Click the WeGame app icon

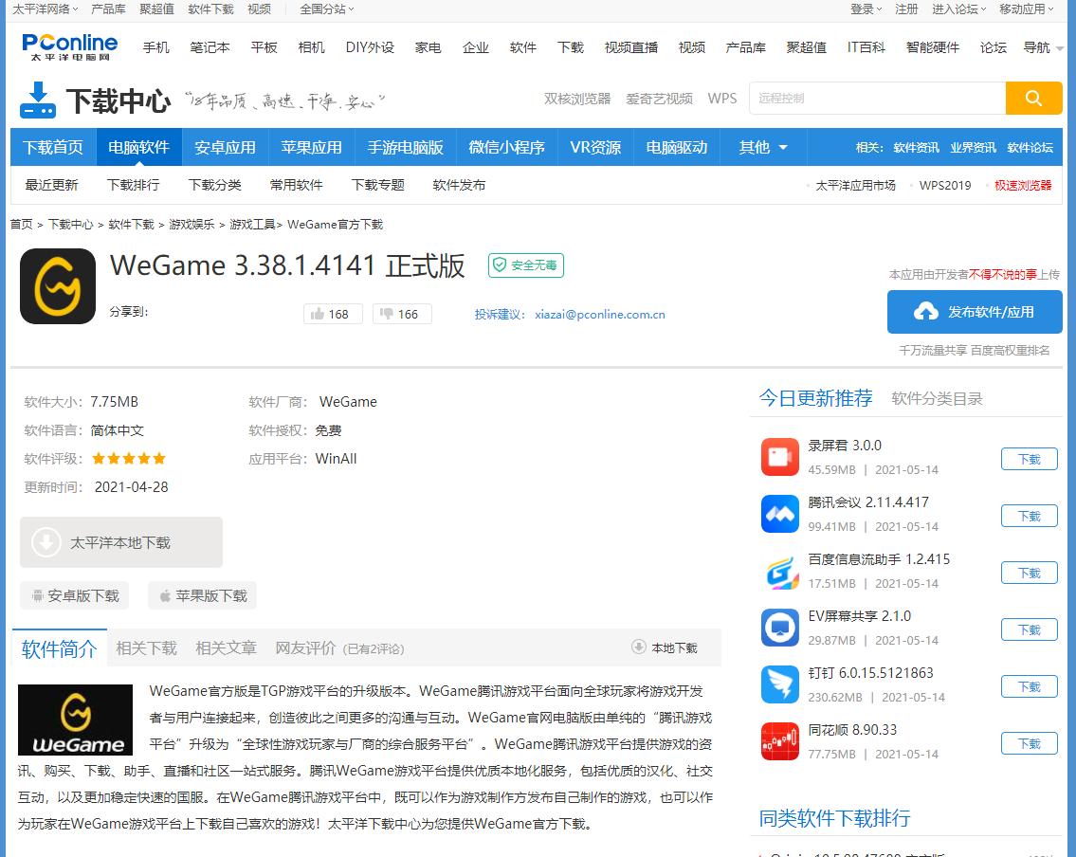pyautogui.click(x=57, y=285)
